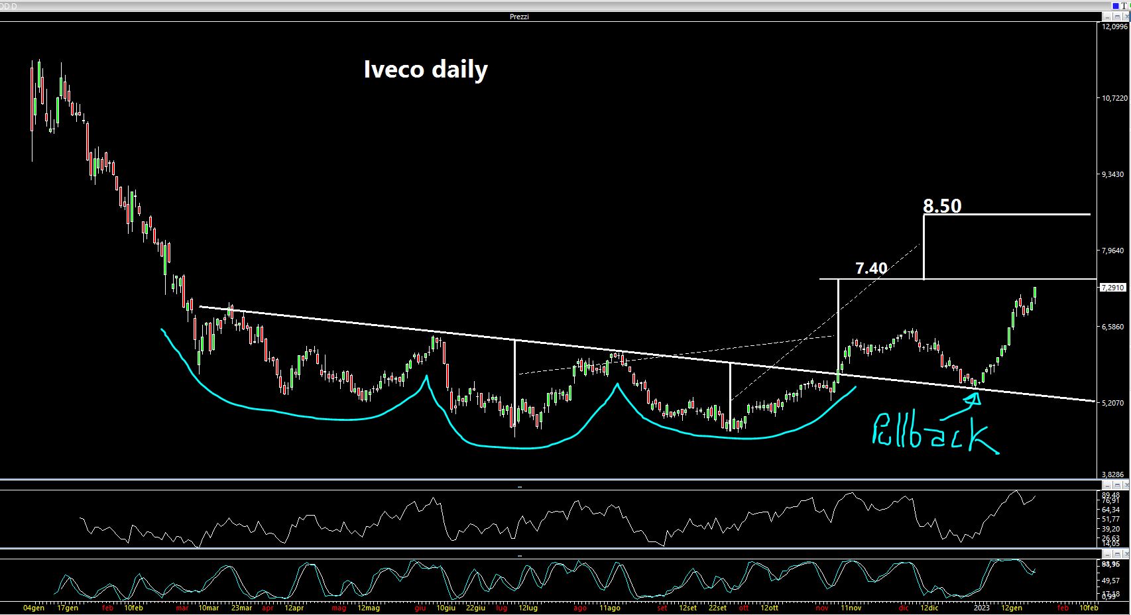The height and width of the screenshot is (615, 1131).
Task: Click the 22set date label
Action: [717, 608]
